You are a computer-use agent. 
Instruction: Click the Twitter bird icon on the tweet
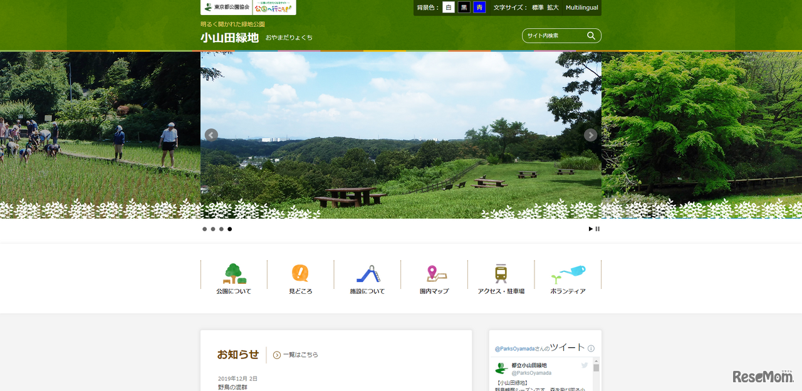tap(584, 365)
